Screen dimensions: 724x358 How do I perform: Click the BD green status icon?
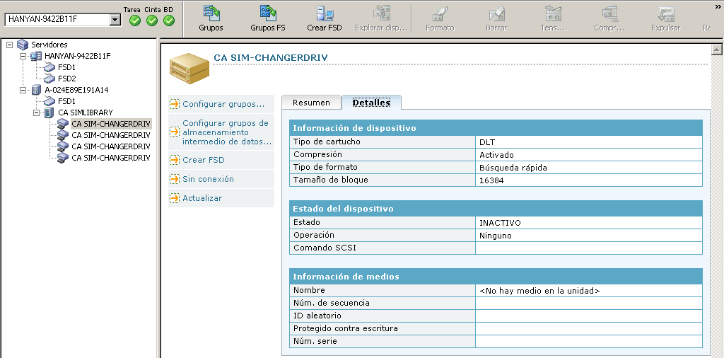[x=169, y=21]
